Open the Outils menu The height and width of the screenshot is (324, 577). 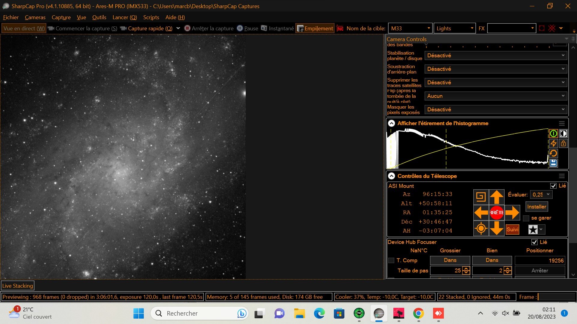[x=99, y=17]
